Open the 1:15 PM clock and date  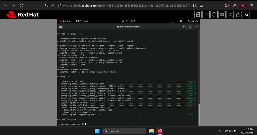click(x=247, y=131)
